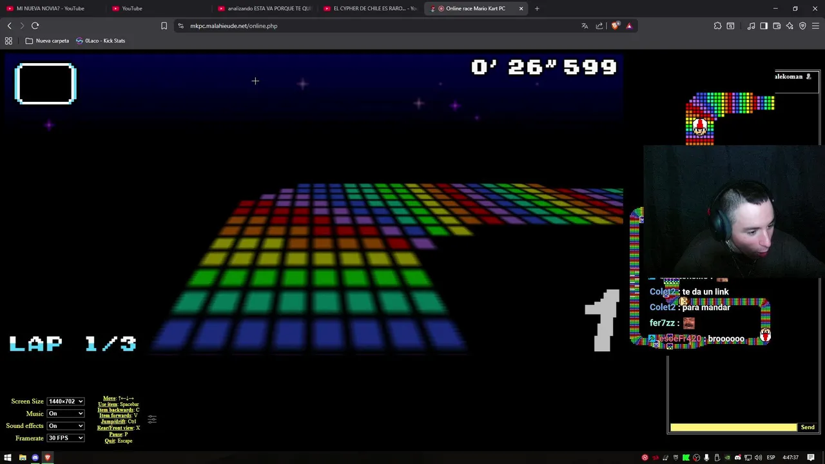Click the Brave browser taskbar icon

[x=48, y=458]
